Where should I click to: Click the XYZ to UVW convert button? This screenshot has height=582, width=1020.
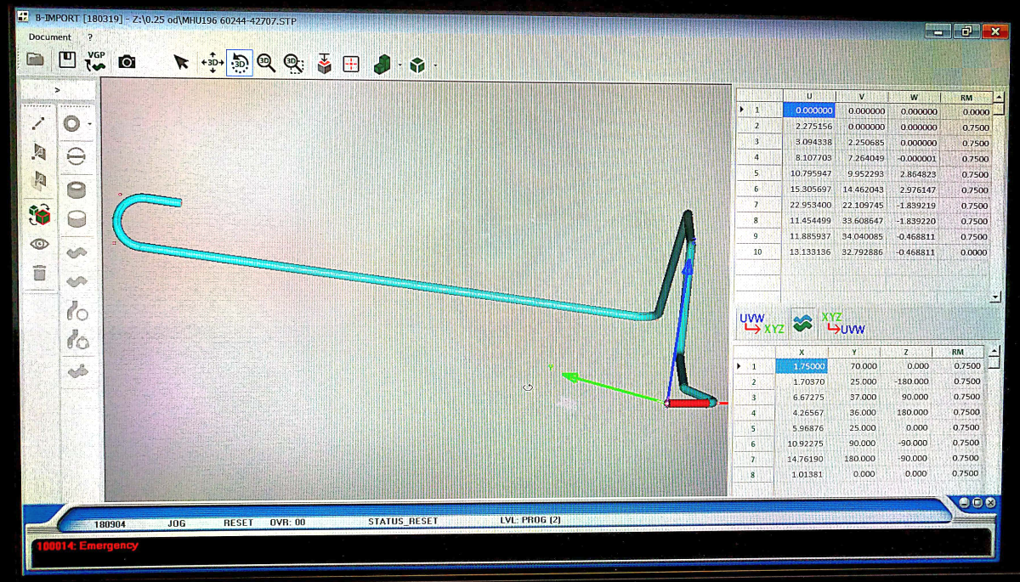pos(843,324)
